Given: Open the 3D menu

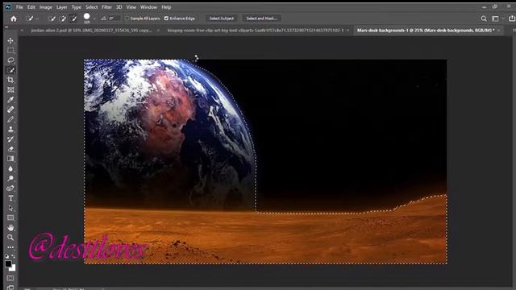Looking at the screenshot, I should click(x=119, y=7).
